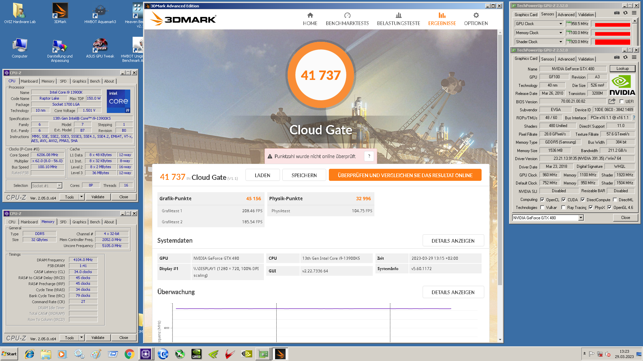Open the Socket #1 selection dropdown
Screen dimensions: 643x361
(47, 186)
